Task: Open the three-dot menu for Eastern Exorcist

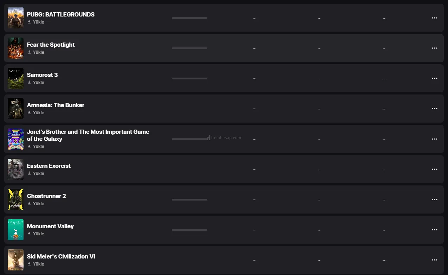Action: coord(435,169)
